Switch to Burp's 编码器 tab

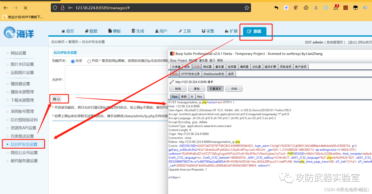(244, 67)
